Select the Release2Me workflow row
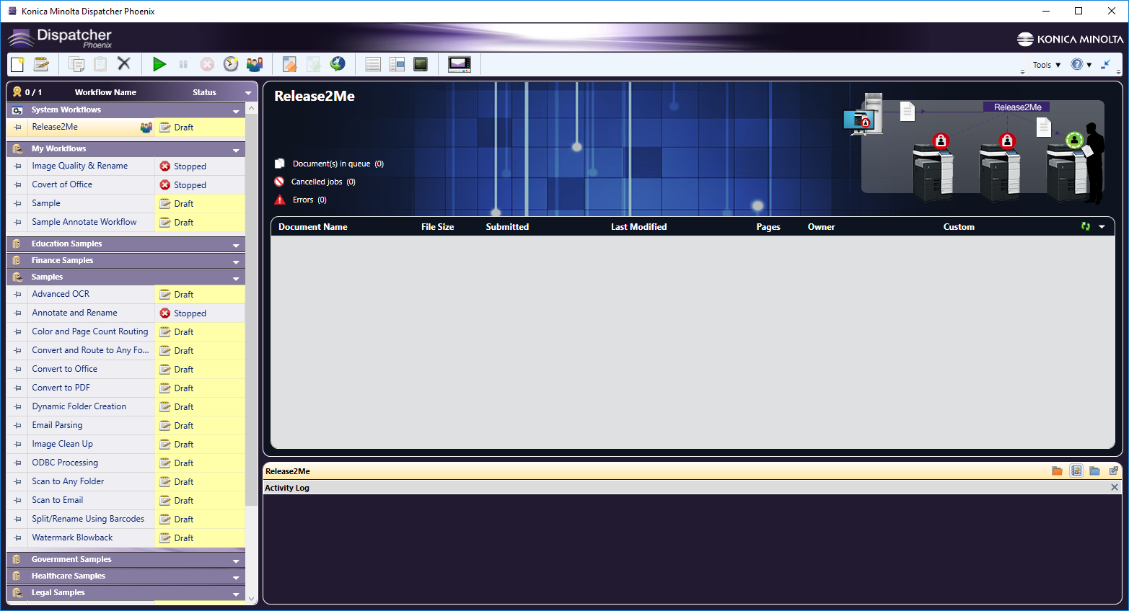Image resolution: width=1129 pixels, height=611 pixels. coord(126,128)
